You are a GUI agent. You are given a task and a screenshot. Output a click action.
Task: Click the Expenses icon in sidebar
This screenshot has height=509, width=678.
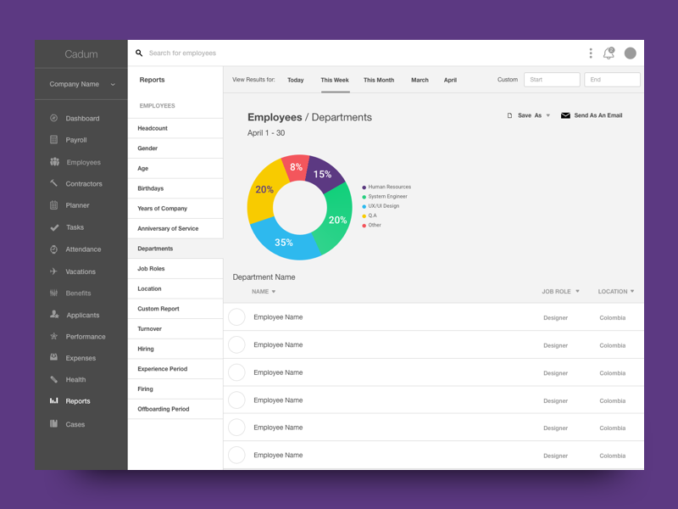coord(53,357)
